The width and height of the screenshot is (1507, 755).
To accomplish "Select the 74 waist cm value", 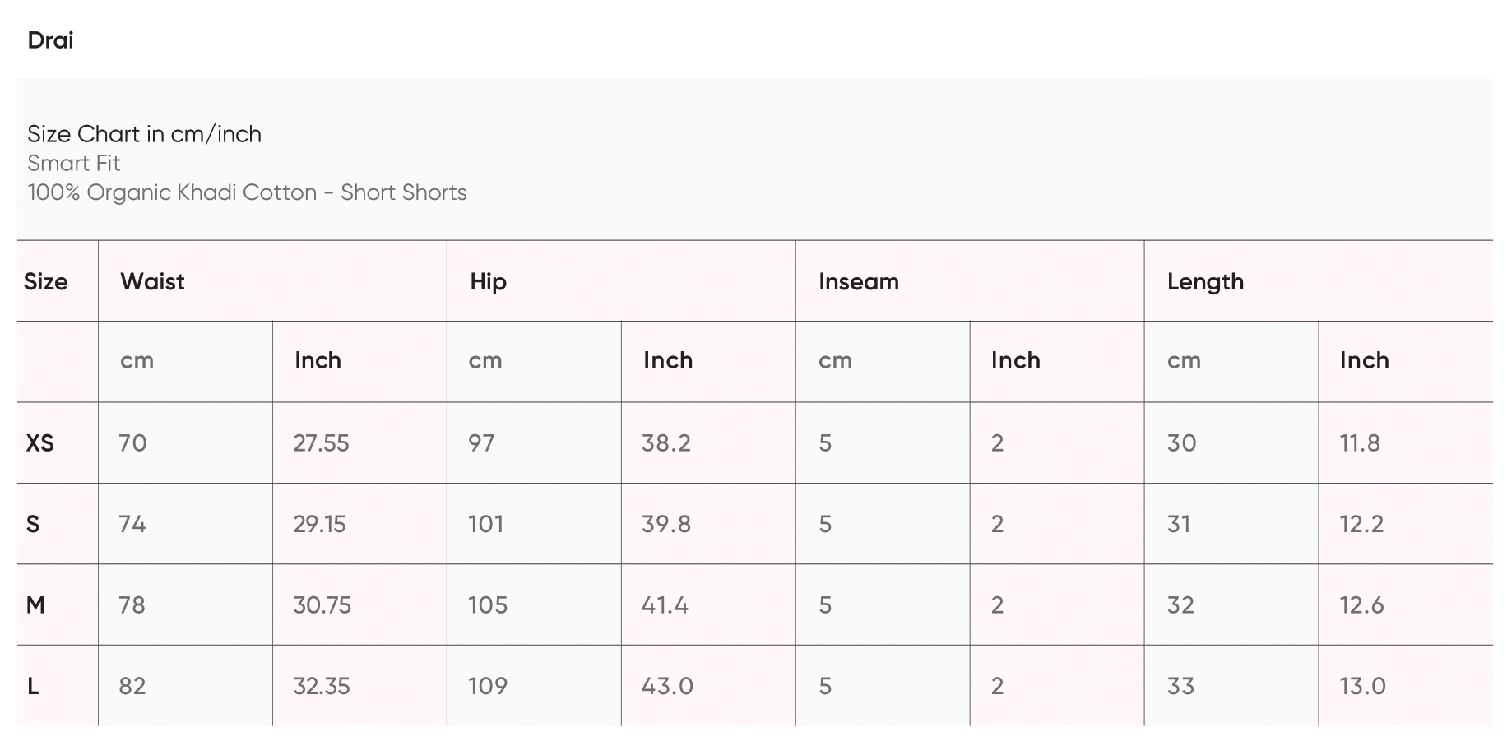I will [x=132, y=524].
